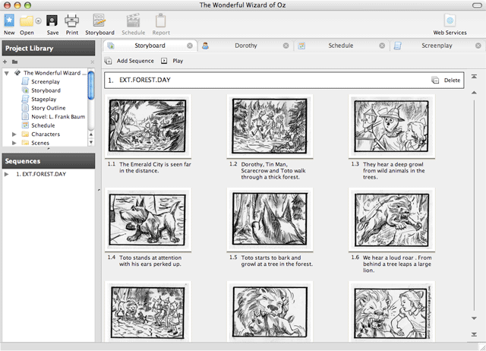The image size is (486, 351).
Task: Select frame 1.3 deep growl thumbnail
Action: click(391, 126)
